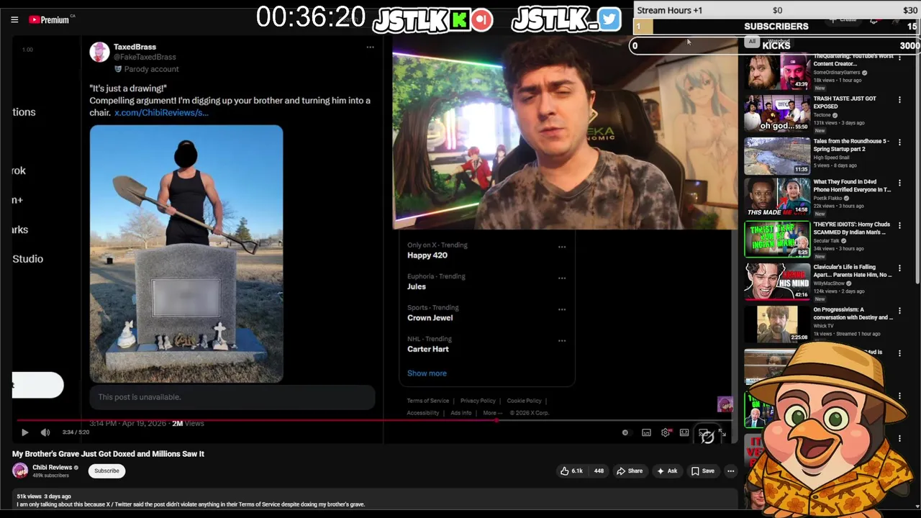Open the Happy 420 trending topic
Screen dimensions: 921x518
tap(427, 255)
